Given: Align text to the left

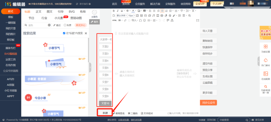Looking at the screenshot, I should [150, 11].
